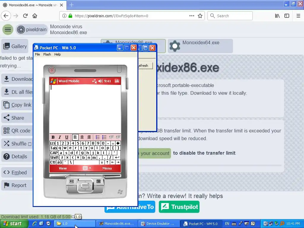The image size is (304, 228).
Task: Expand the input method selector arrow
Action: [90, 168]
